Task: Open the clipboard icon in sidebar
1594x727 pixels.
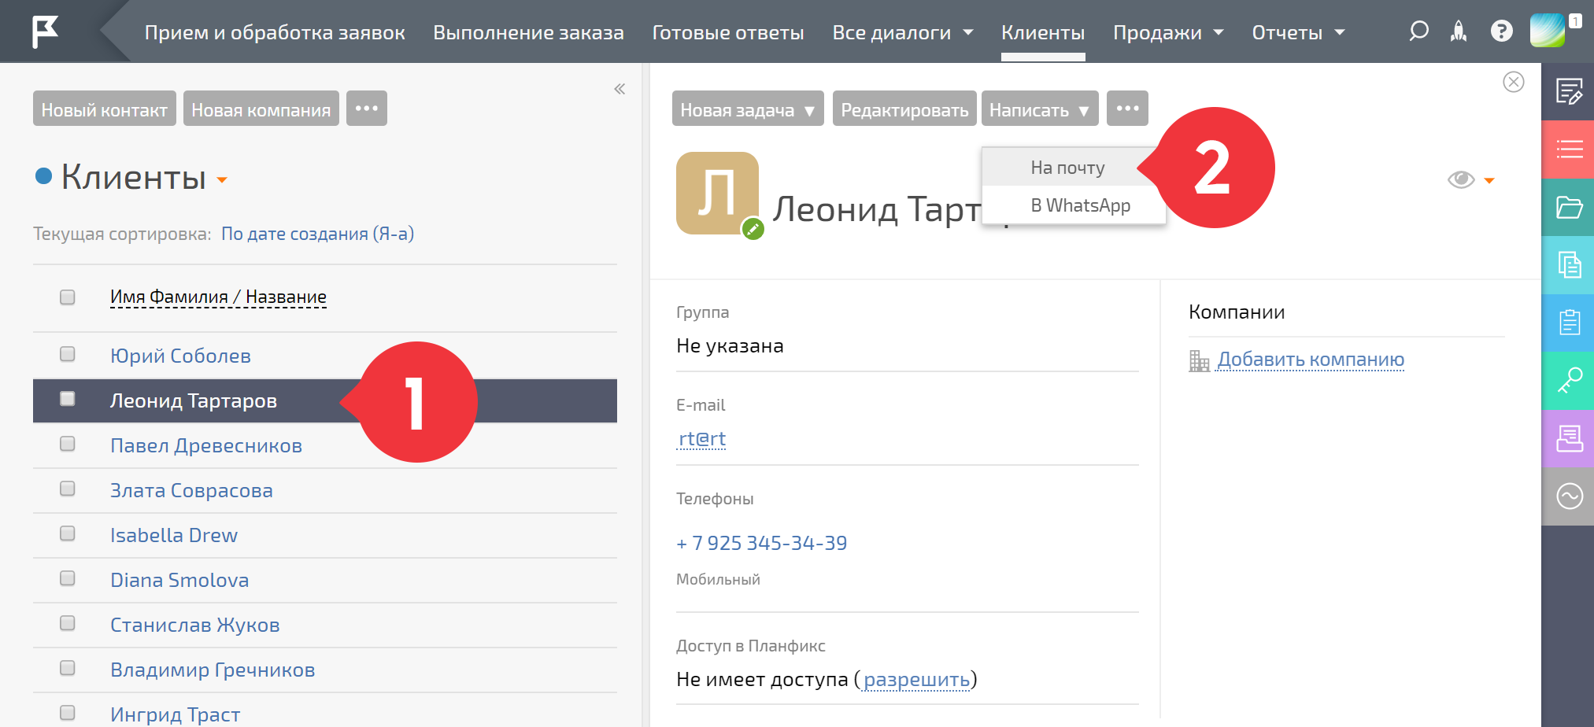Action: click(1569, 323)
